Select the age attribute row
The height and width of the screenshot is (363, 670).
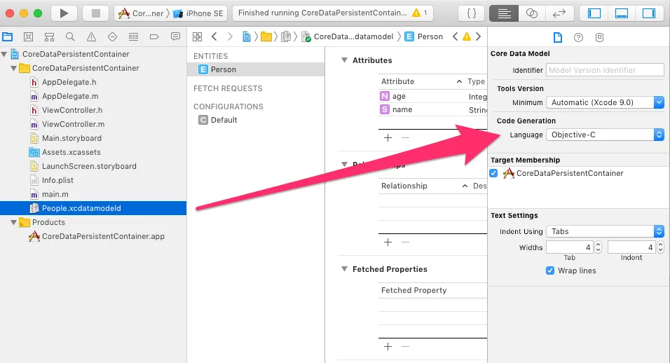point(433,97)
